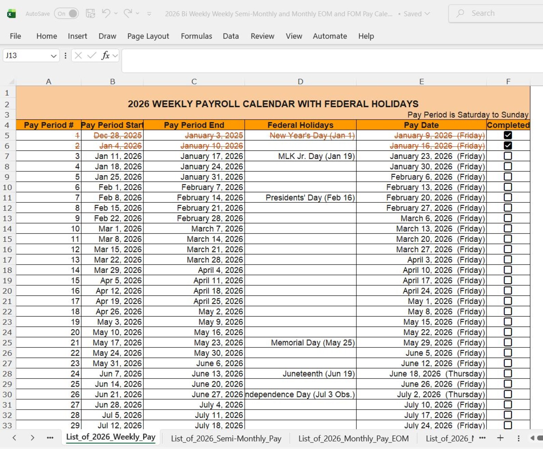
Task: Switch to List_of_2026_Semi-Monthly_Pay sheet
Action: click(x=226, y=438)
